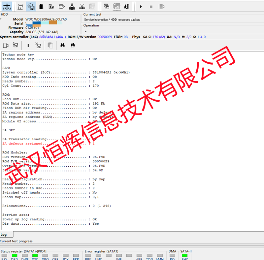264x260 pixels.
Task: Click the binoculars find icon
Action: coord(62,45)
